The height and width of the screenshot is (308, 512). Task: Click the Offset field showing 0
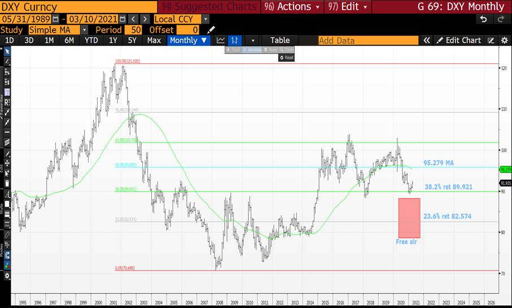tap(187, 30)
